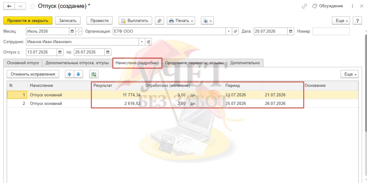Open the three-dot window menu
The height and width of the screenshot is (183, 367).
pos(353,6)
